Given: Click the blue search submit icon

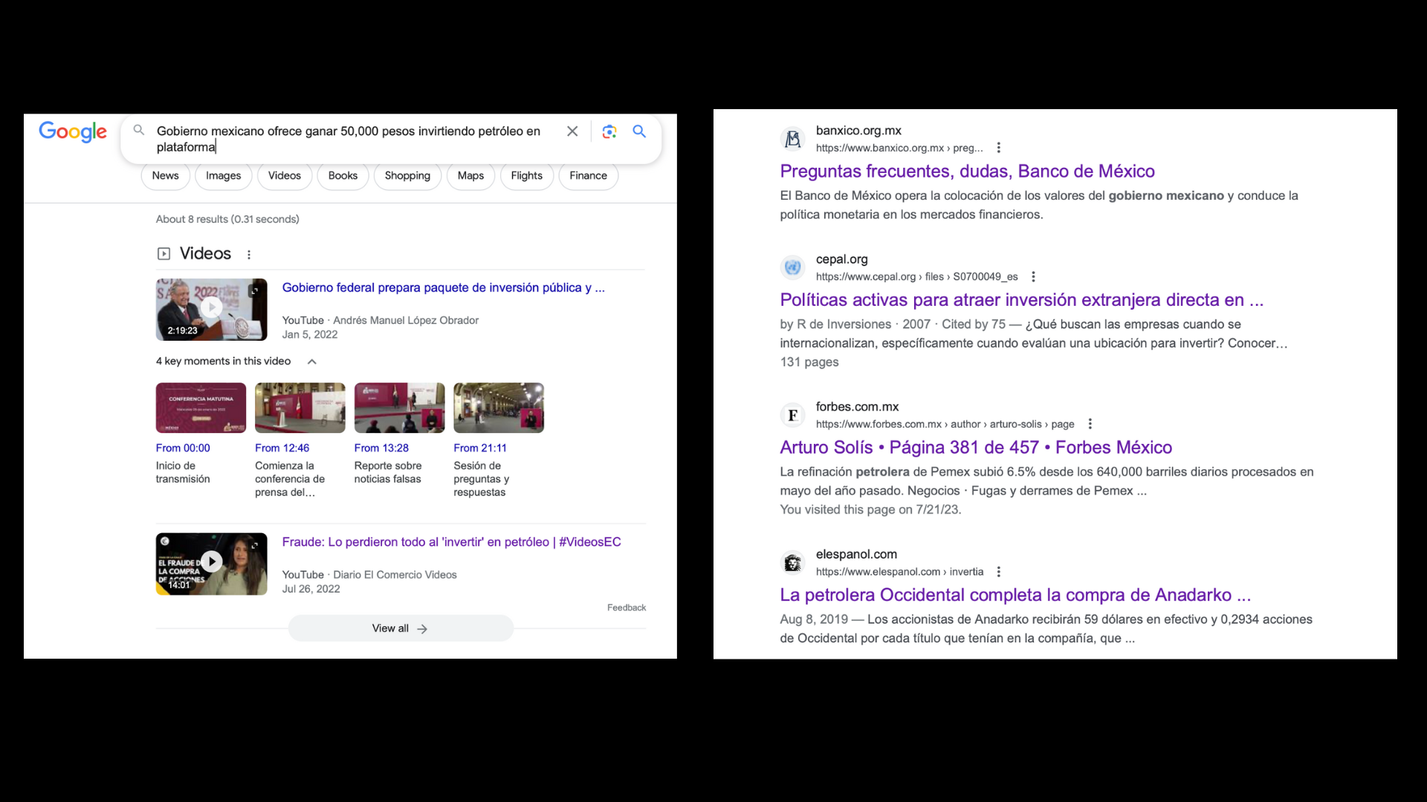Looking at the screenshot, I should 639,131.
